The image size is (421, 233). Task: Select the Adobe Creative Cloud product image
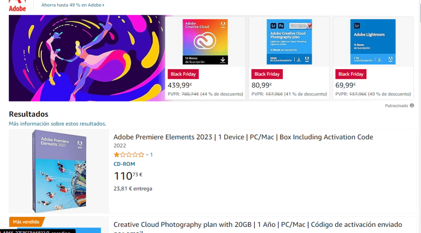[205, 42]
